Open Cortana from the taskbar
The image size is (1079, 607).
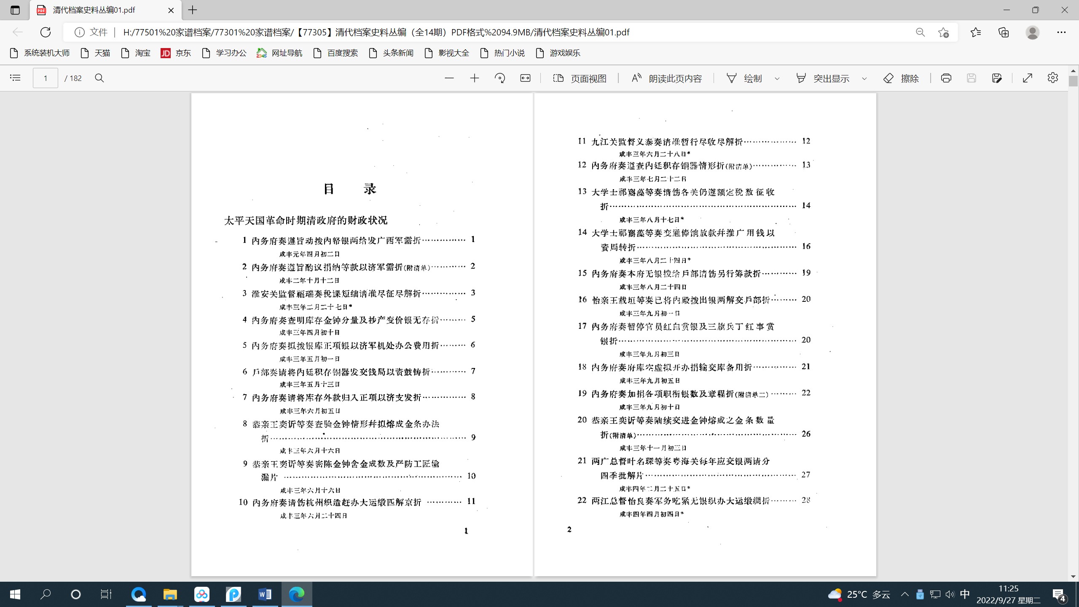click(76, 594)
